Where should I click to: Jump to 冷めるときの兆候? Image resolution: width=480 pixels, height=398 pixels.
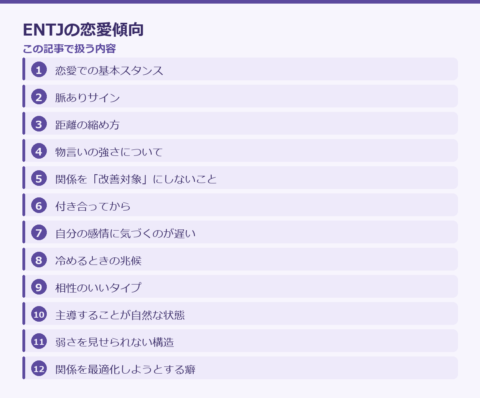pyautogui.click(x=240, y=259)
